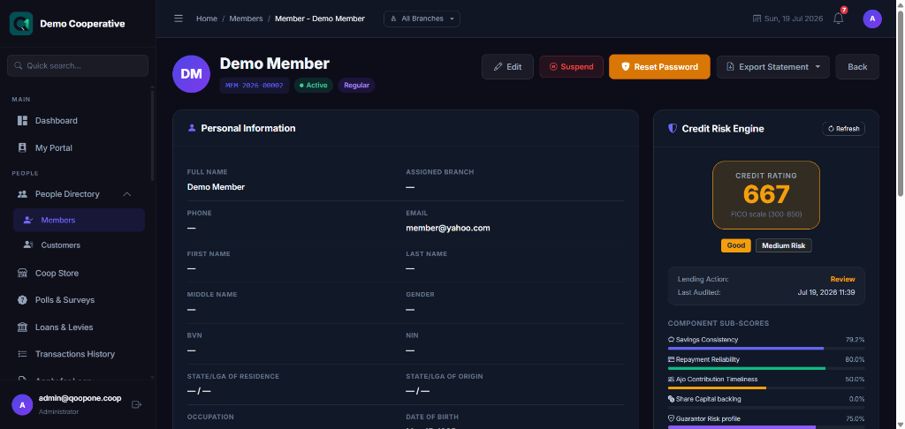Click the Share Capital backing icon
Image resolution: width=905 pixels, height=429 pixels.
click(x=672, y=399)
